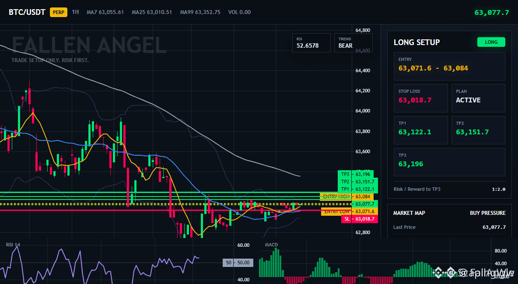Image resolution: width=518 pixels, height=284 pixels.
Task: Click the grey 50 50.00 RSI level tag
Action: (x=238, y=263)
